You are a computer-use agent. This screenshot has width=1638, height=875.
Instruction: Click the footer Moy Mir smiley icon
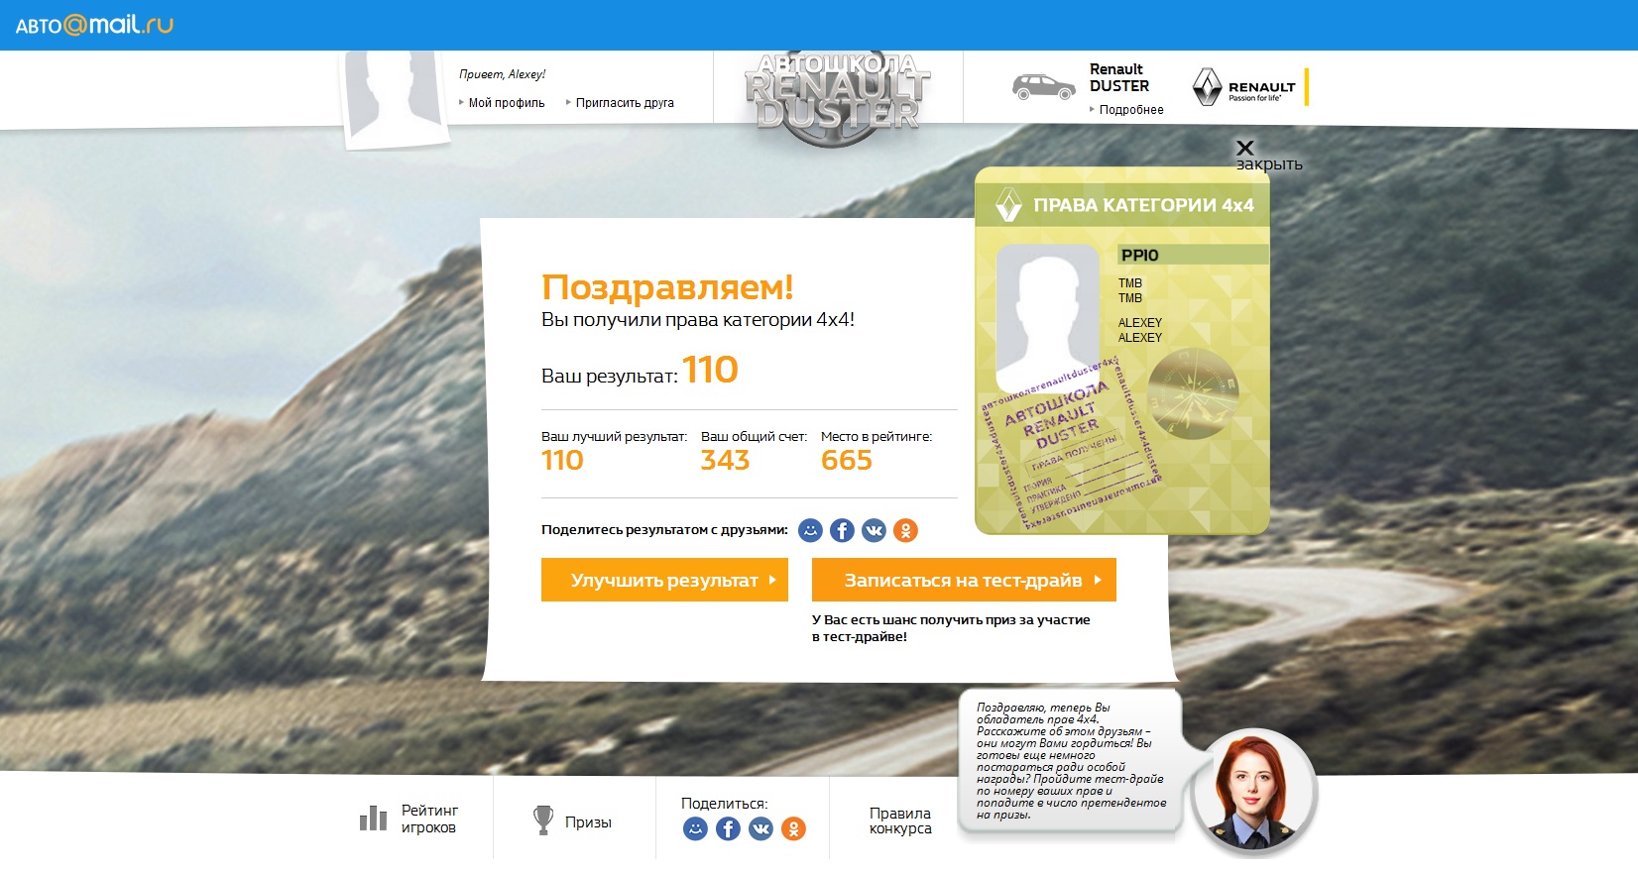pos(695,828)
